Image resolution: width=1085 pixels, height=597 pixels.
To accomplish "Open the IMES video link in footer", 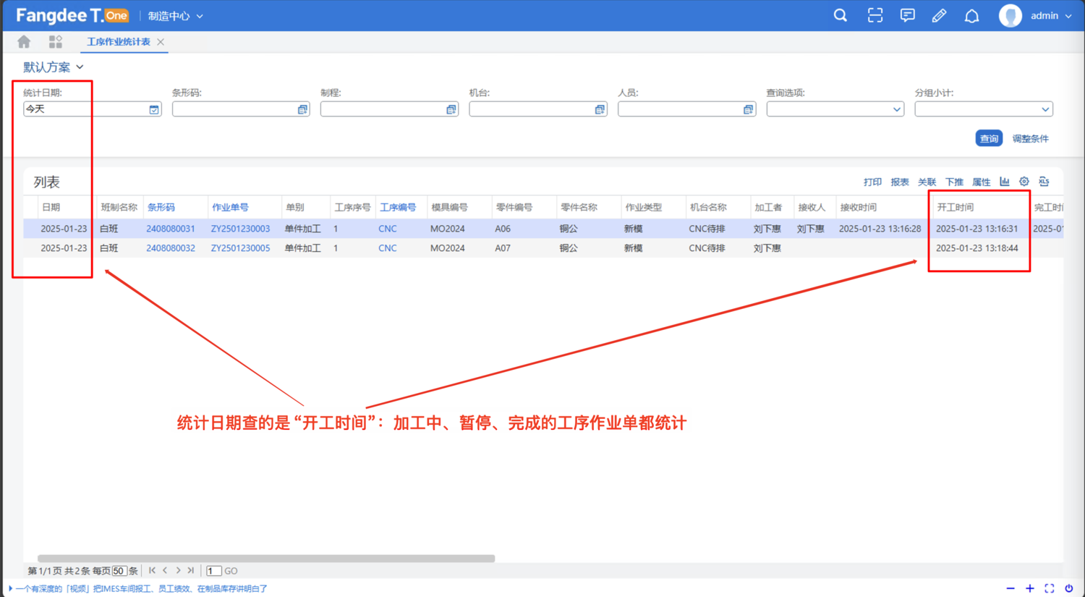I will 142,589.
